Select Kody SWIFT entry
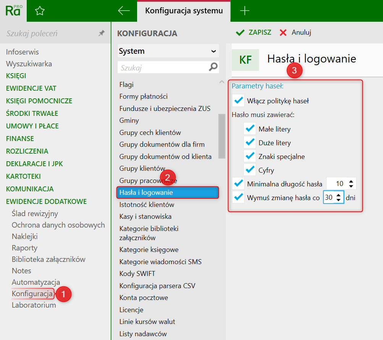The height and width of the screenshot is (340, 383). point(137,274)
